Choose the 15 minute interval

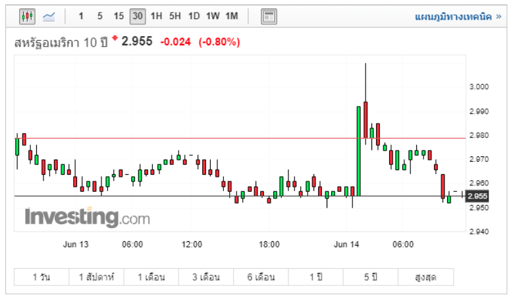point(119,16)
